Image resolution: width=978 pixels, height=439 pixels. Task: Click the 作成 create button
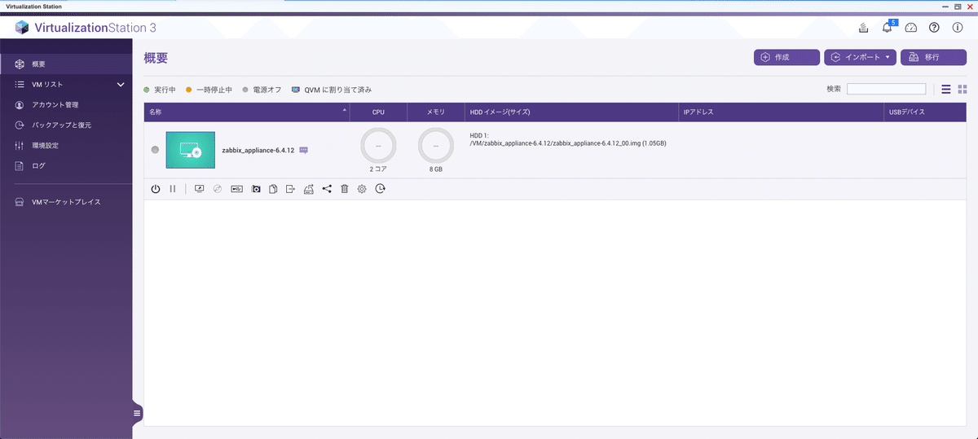coord(786,57)
